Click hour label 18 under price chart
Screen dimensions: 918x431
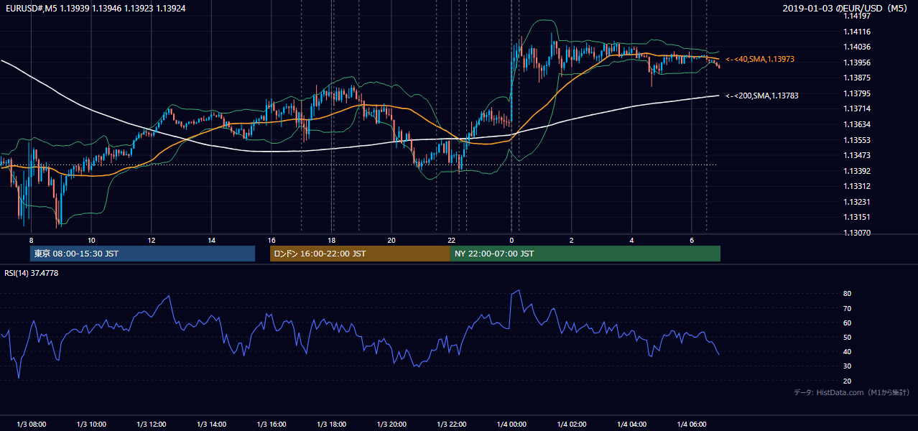tap(331, 240)
